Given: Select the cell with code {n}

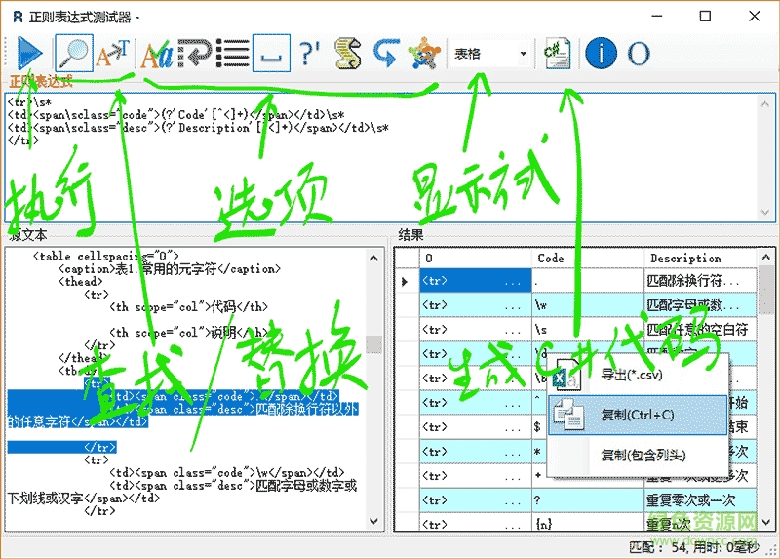Looking at the screenshot, I should [x=589, y=523].
